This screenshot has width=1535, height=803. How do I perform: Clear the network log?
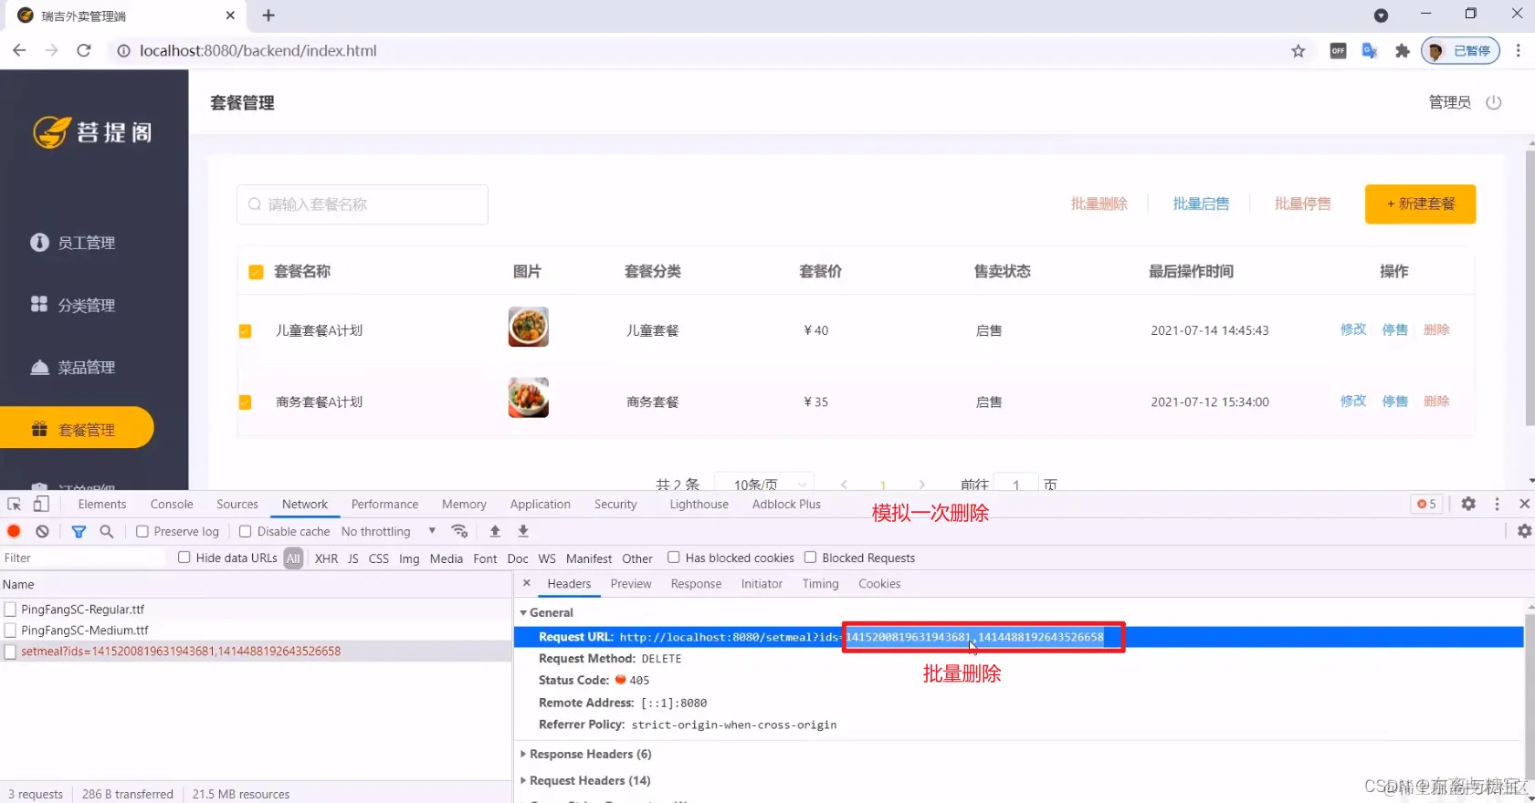[x=42, y=531]
